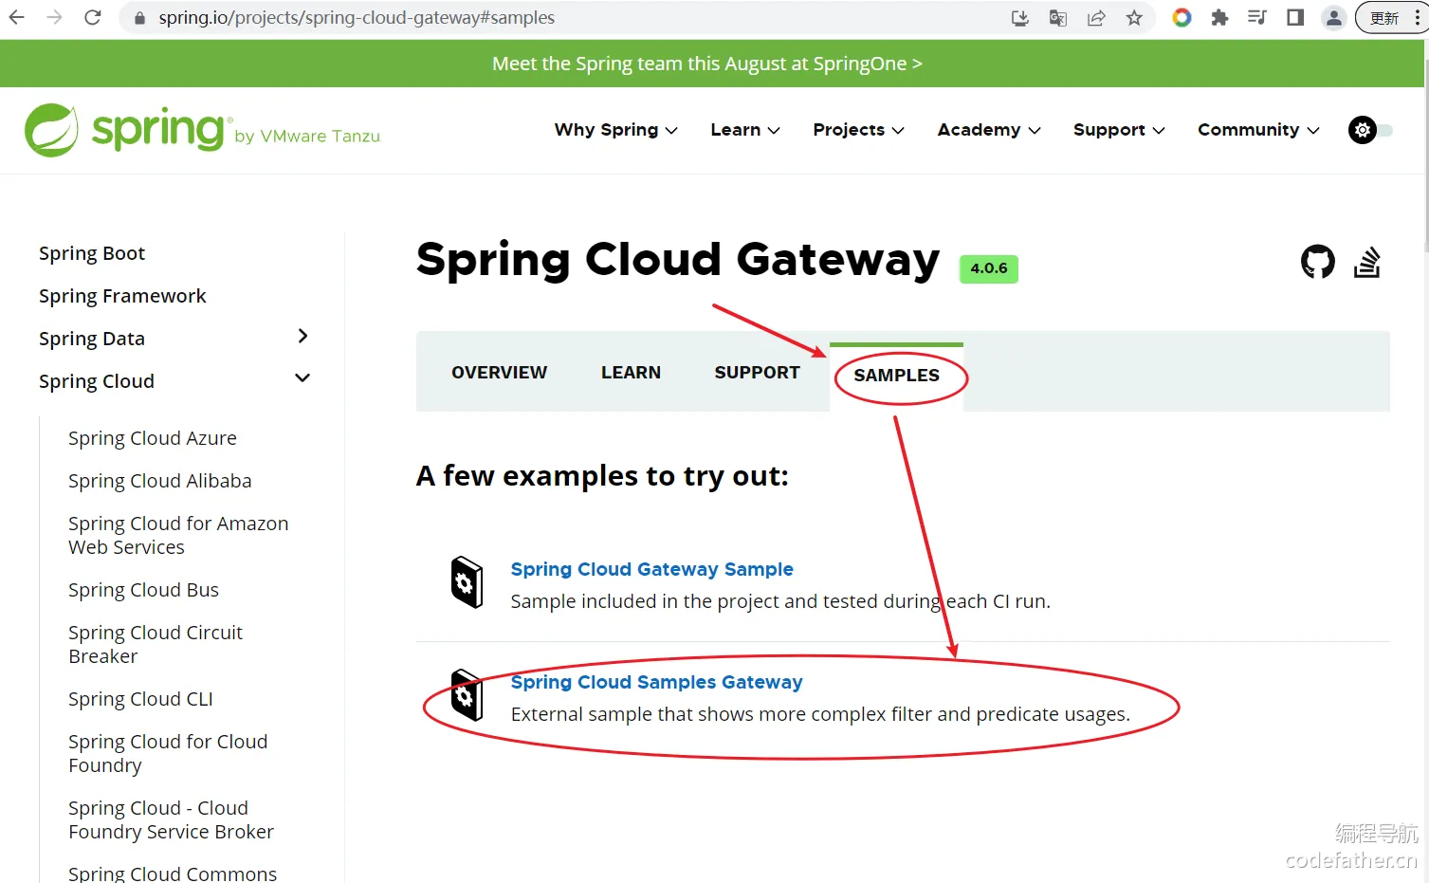Open Spring Cloud Azure in the sidebar
This screenshot has height=883, width=1429.
click(153, 438)
